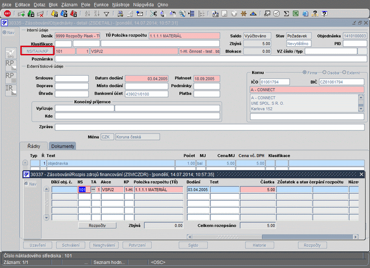Click the SPS side panel icon
Image resolution: width=370 pixels, height=268 pixels.
(11, 53)
